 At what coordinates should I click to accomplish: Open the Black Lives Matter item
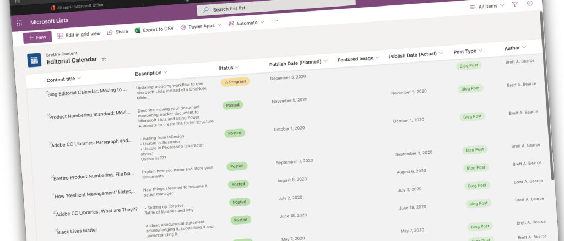click(x=77, y=231)
